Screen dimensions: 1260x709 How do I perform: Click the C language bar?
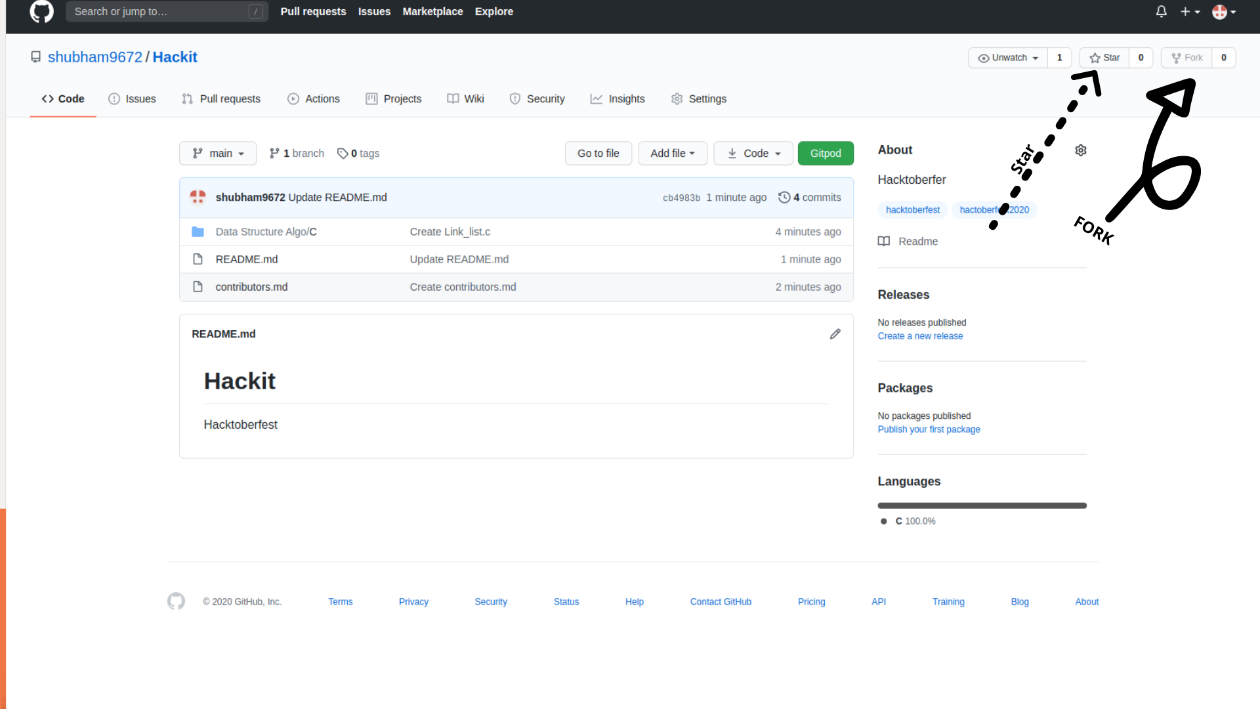pyautogui.click(x=982, y=505)
